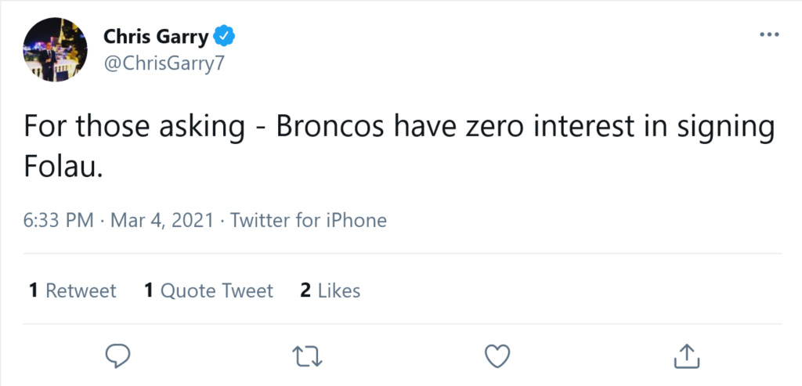View the 1 Quote Tweet list
Viewport: 802px width, 386px height.
click(x=208, y=291)
